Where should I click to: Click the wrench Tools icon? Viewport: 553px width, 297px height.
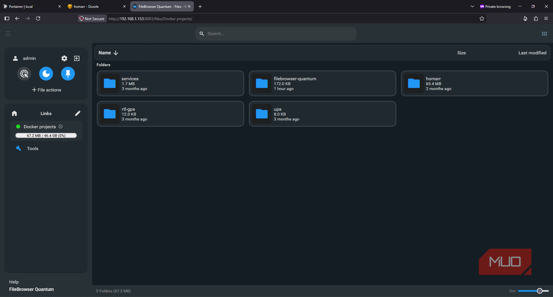18,148
